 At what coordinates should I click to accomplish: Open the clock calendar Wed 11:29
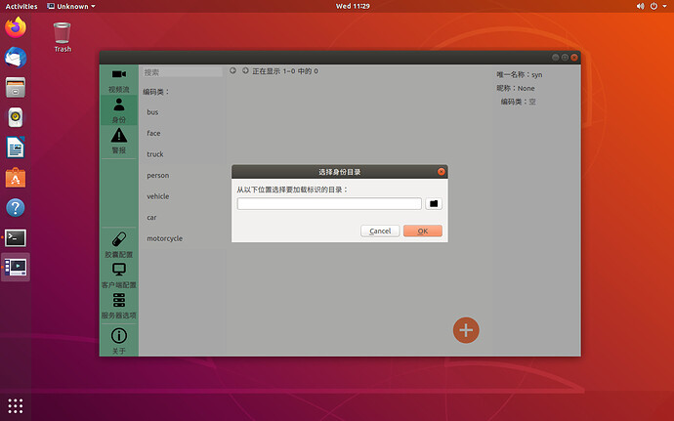point(353,6)
